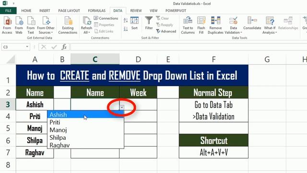The image size is (307, 173).
Task: Click the Relationships icon
Action: [288, 24]
